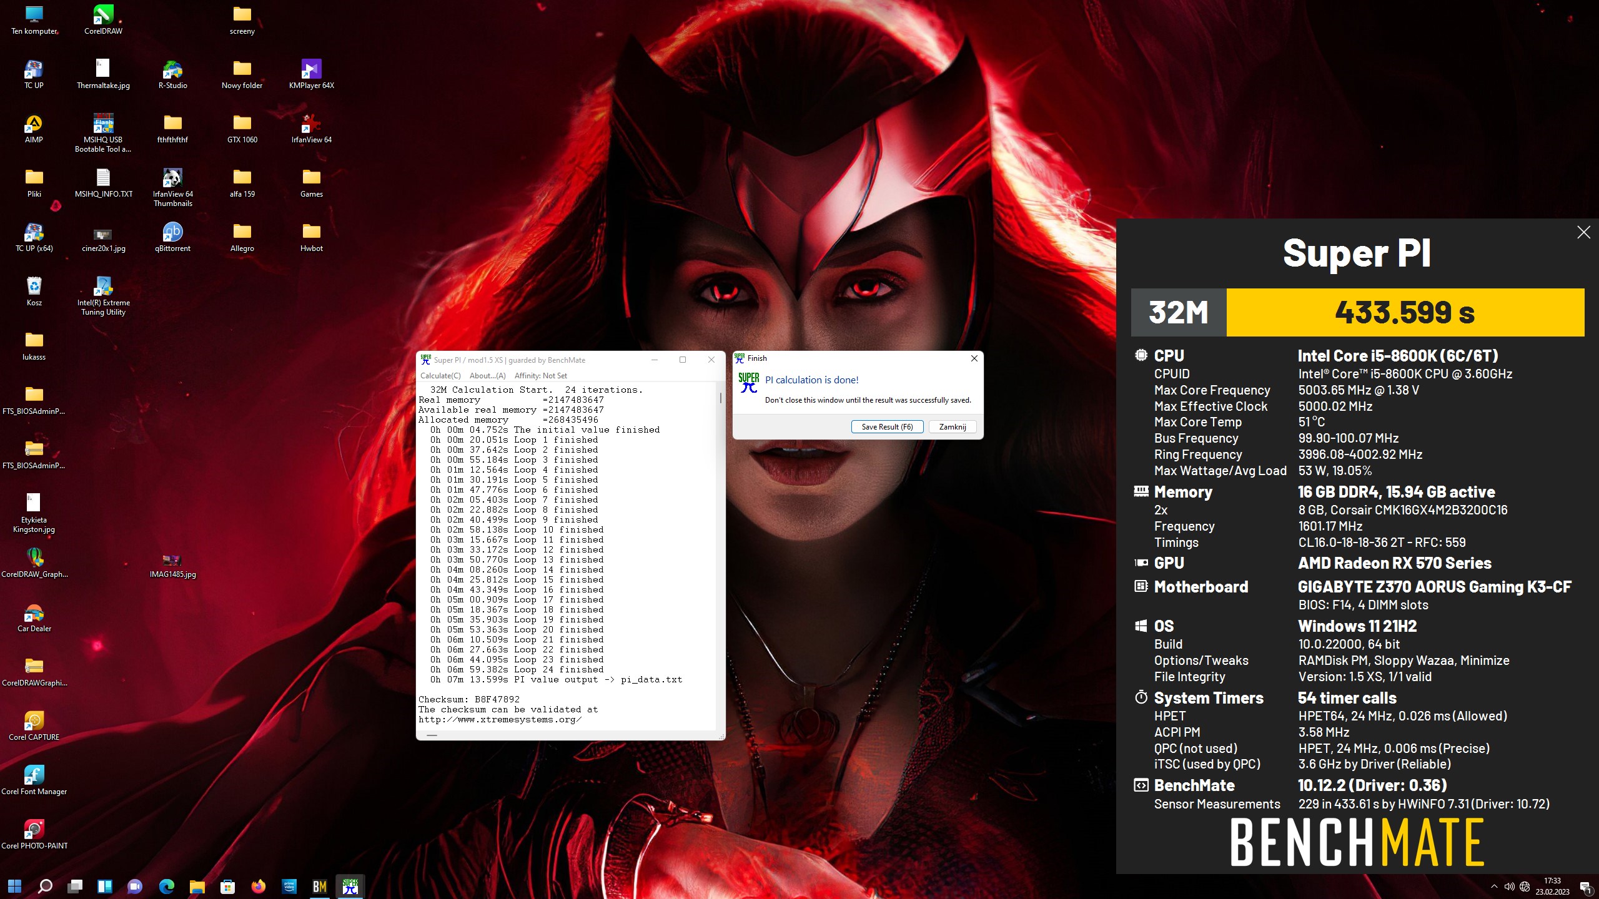This screenshot has height=899, width=1599.
Task: Open Prime Video app on taskbar
Action: click(289, 886)
